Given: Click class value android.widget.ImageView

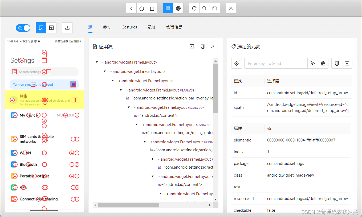Looking at the screenshot, I should [291, 175].
